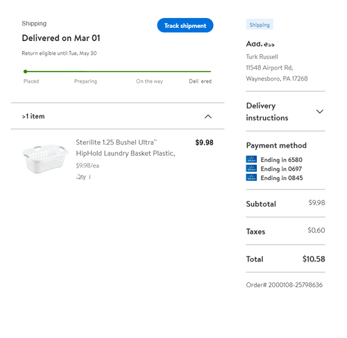Click the 'Preparing' progress stage label

pyautogui.click(x=85, y=81)
